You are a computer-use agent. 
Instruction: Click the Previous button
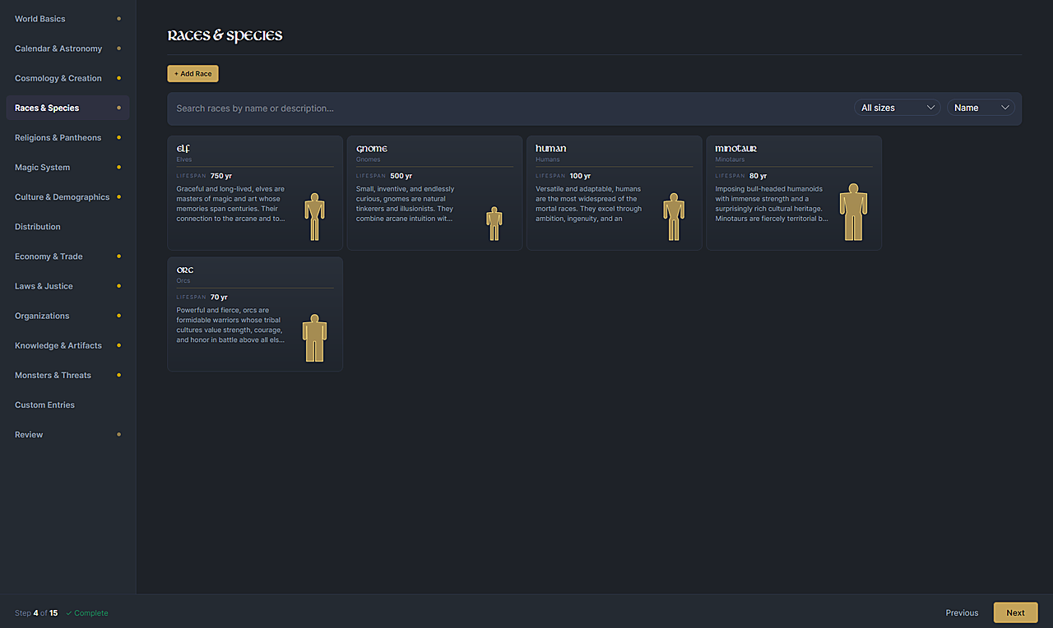[x=962, y=612]
